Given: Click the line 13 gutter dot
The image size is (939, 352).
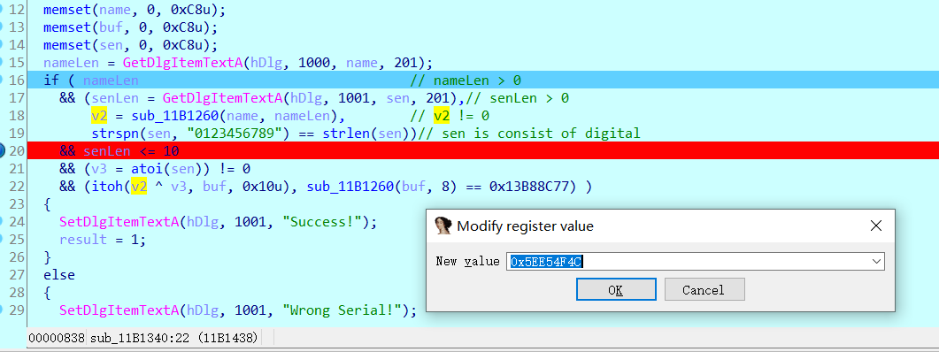Looking at the screenshot, I should tap(1, 27).
